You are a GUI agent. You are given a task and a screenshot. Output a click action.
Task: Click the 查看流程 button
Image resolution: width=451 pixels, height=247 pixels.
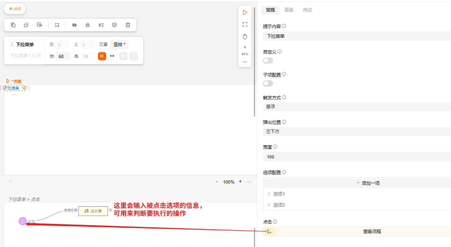(372, 231)
